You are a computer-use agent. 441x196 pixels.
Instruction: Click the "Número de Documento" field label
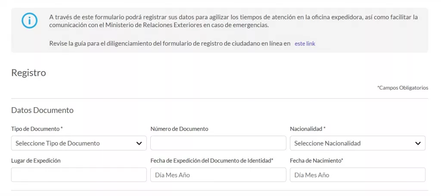[x=179, y=129]
